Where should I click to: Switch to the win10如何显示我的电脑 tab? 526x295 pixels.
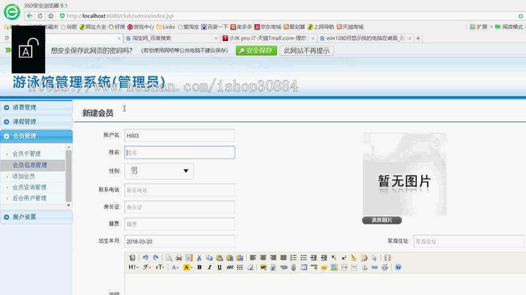pyautogui.click(x=365, y=38)
